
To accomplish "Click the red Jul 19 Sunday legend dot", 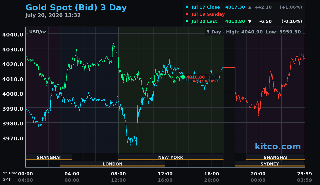I will click(187, 14).
